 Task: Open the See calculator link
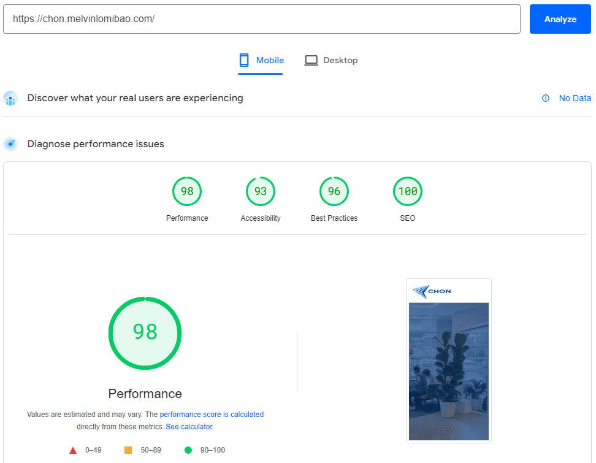[x=189, y=426]
